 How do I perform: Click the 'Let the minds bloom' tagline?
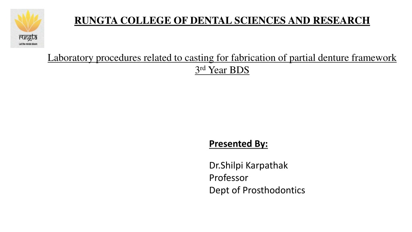(x=28, y=44)
